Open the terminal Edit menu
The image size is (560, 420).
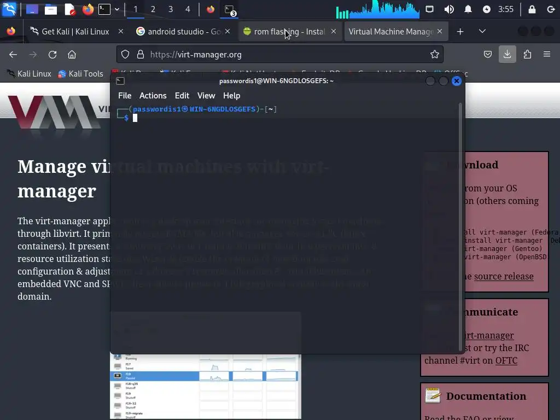coord(182,96)
